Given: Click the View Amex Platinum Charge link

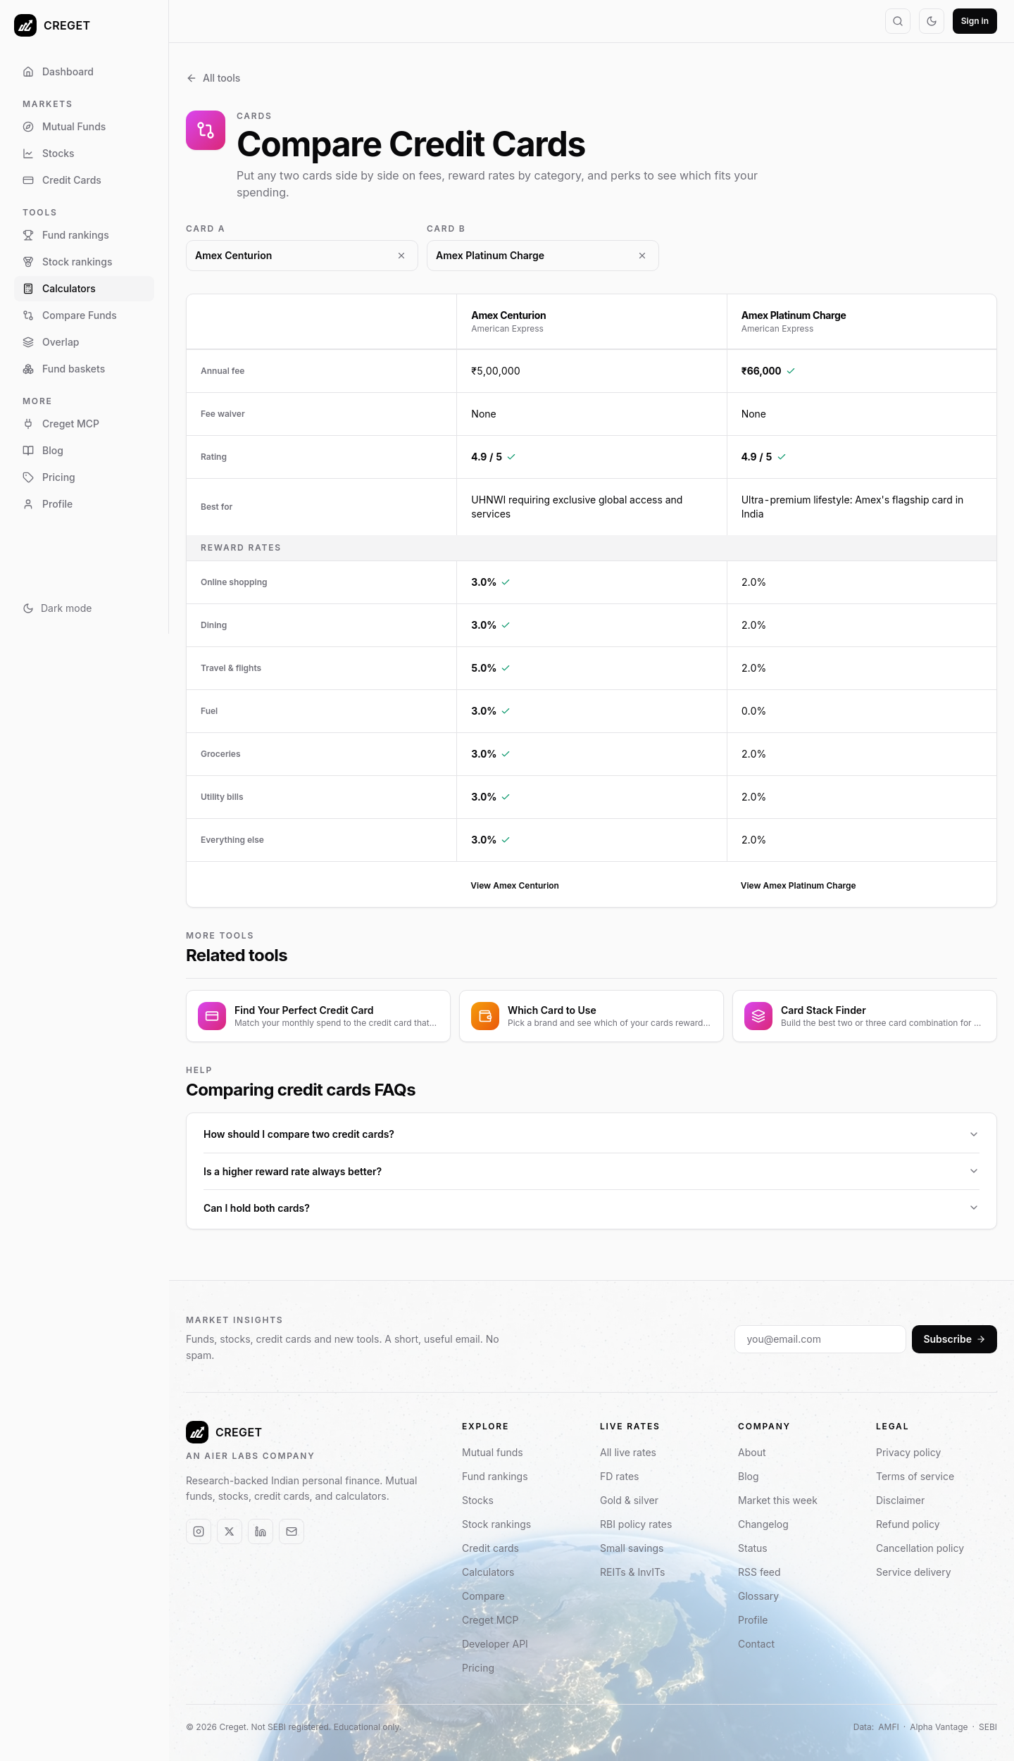Looking at the screenshot, I should point(799,886).
